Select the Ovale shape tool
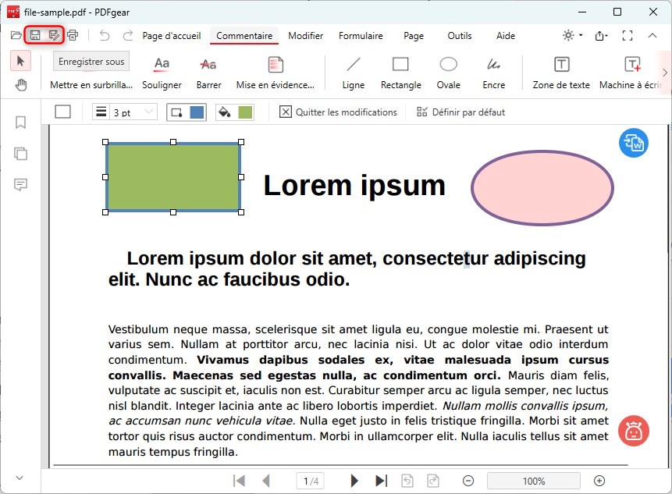The width and height of the screenshot is (672, 494). point(448,73)
